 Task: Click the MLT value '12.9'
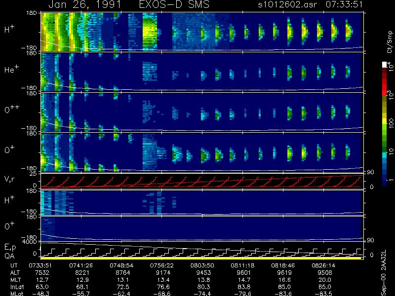pyautogui.click(x=82, y=280)
